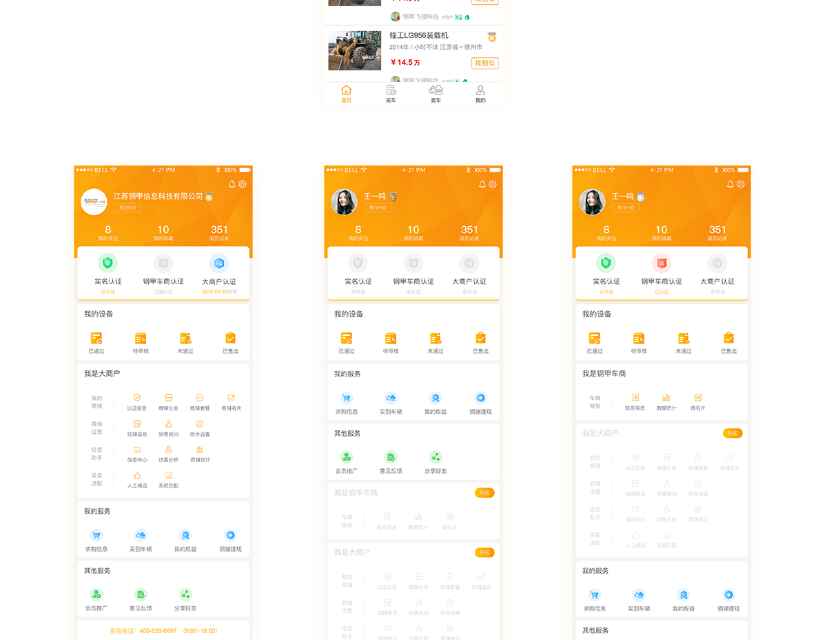
Task: Open 微名片 icon on right phone
Action: point(698,398)
